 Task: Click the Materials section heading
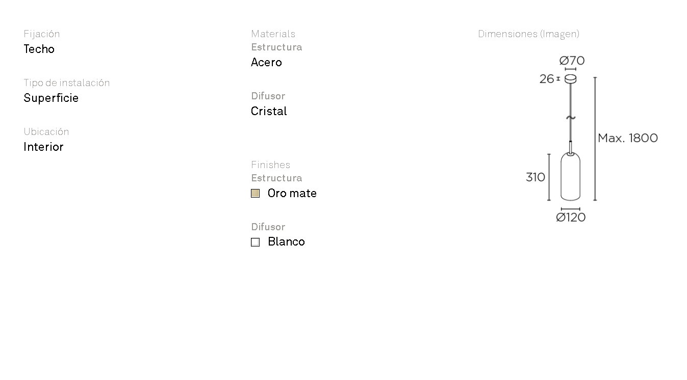pyautogui.click(x=273, y=34)
